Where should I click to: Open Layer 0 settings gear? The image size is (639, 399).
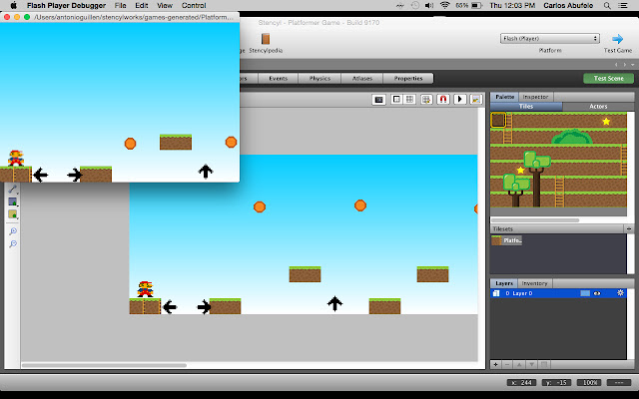tap(620, 293)
